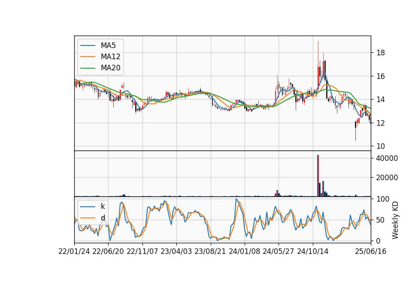Click the 24/05/27 date label
412x296 pixels.
pyautogui.click(x=279, y=252)
